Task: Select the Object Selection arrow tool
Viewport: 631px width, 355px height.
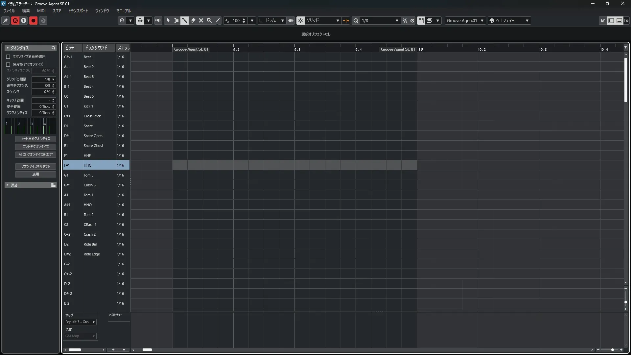Action: tap(168, 20)
